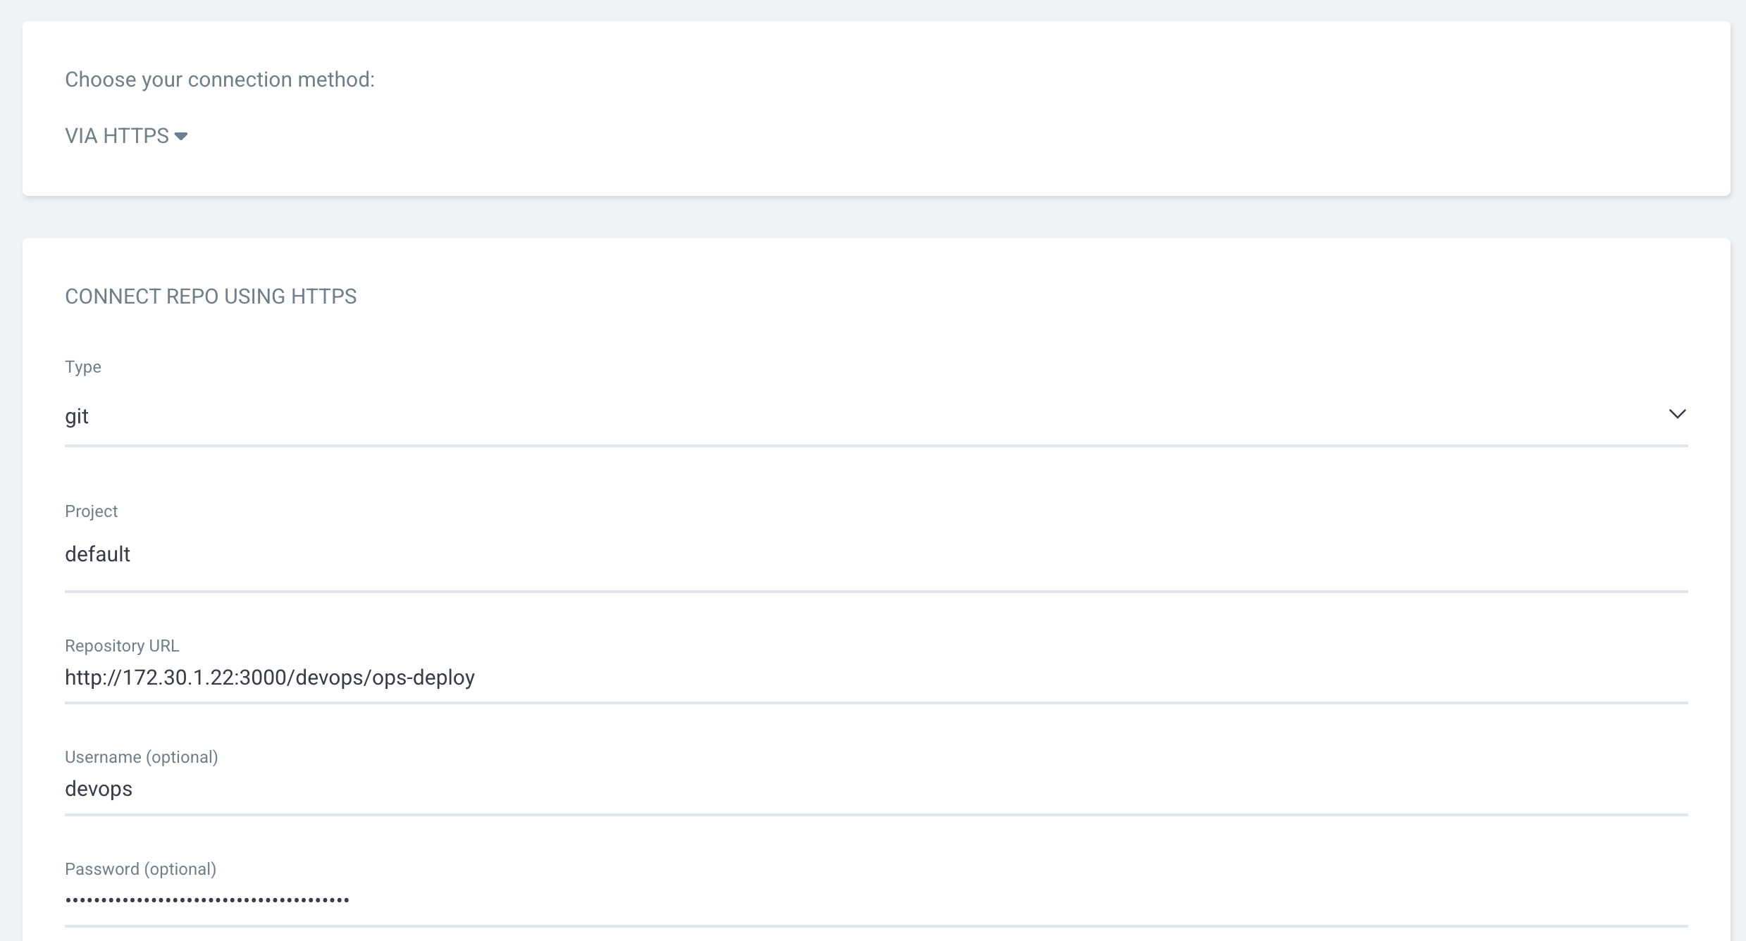The image size is (1746, 941).
Task: Open the VIA HTTPS connection method dropdown
Action: click(117, 136)
